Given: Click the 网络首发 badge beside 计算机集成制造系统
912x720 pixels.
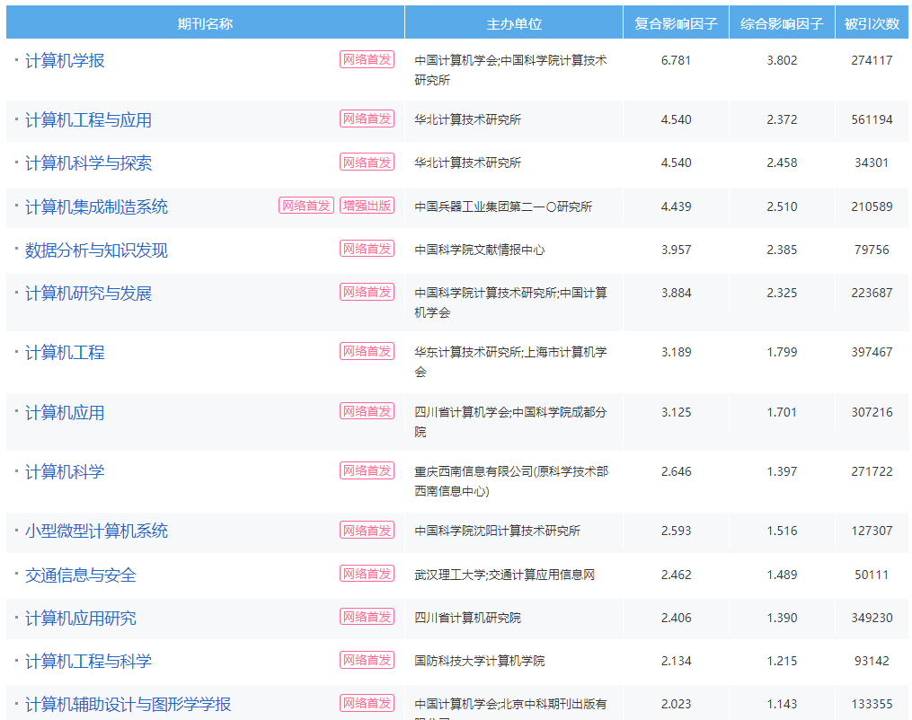Looking at the screenshot, I should [305, 206].
